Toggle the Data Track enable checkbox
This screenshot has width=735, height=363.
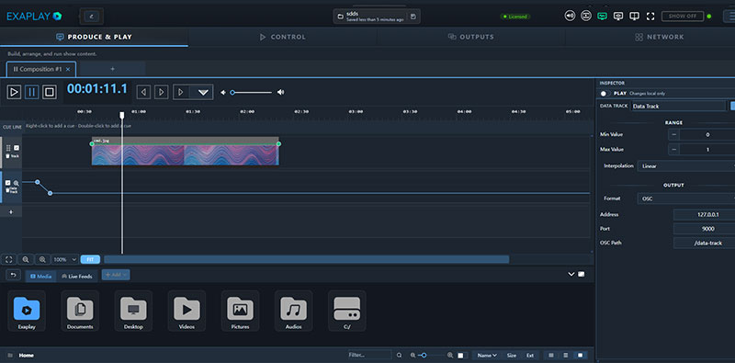click(x=8, y=183)
